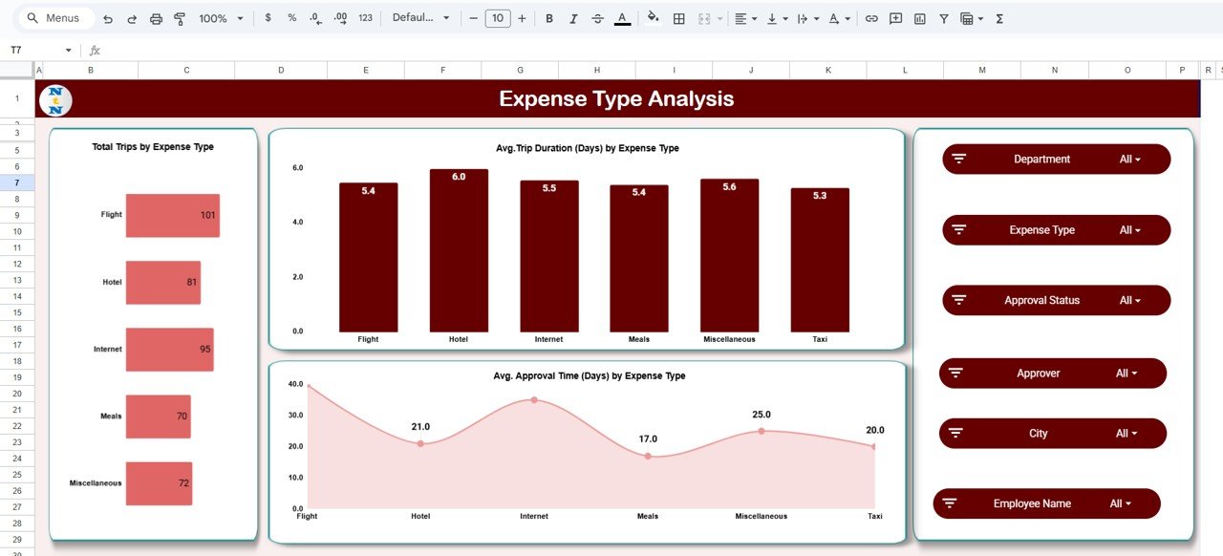1223x556 pixels.
Task: Select the Paint format tool
Action: (180, 17)
